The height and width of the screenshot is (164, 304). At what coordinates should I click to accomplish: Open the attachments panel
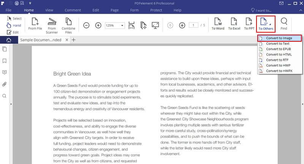click(x=4, y=84)
